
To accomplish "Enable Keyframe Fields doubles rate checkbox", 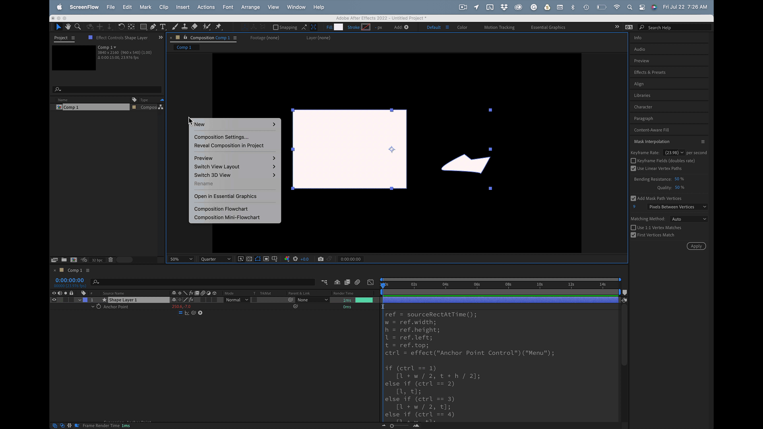I will coord(633,161).
